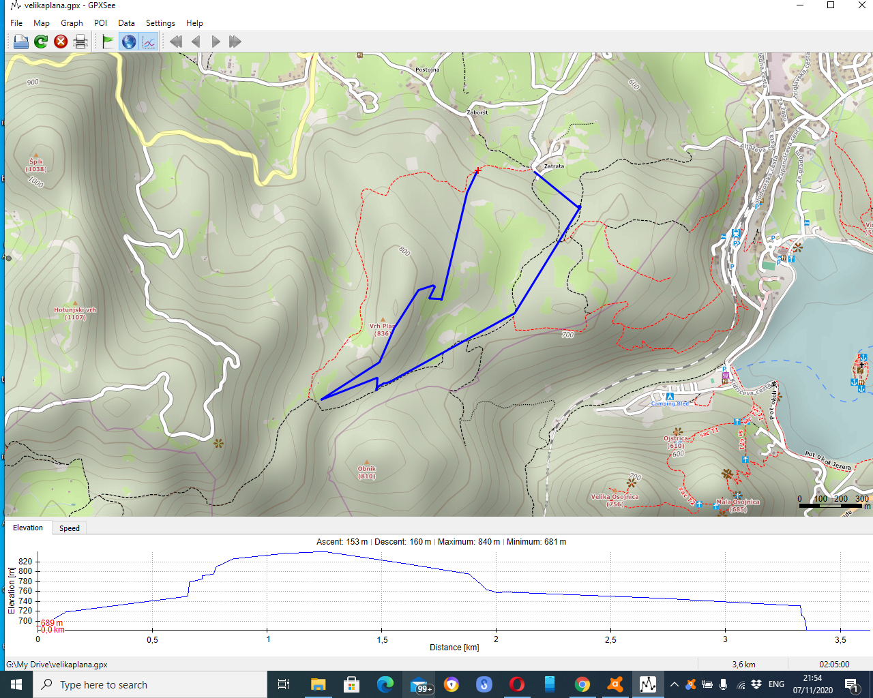Viewport: 873px width, 698px height.
Task: Jump to the last file arrow
Action: coord(235,42)
